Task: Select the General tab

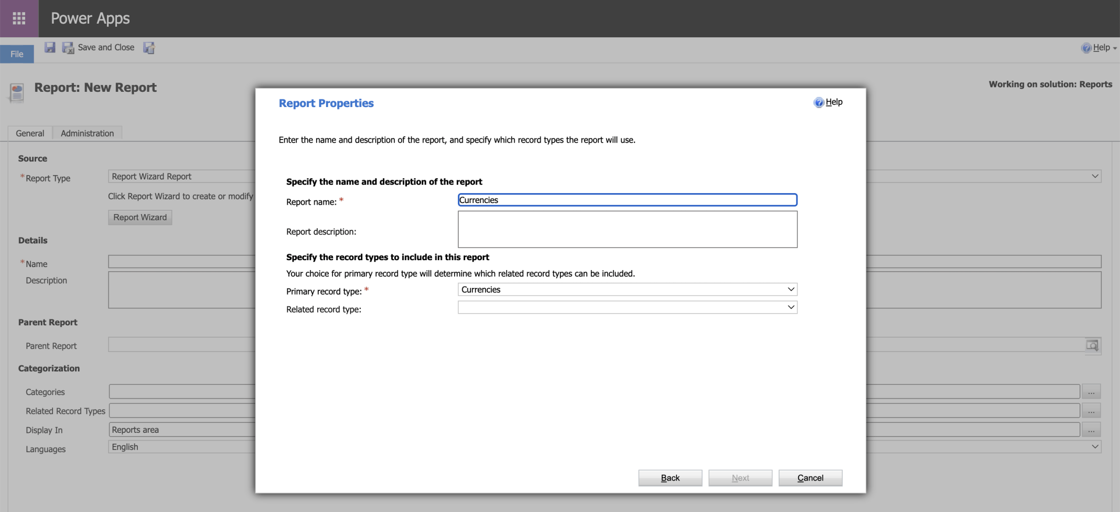Action: pos(30,133)
